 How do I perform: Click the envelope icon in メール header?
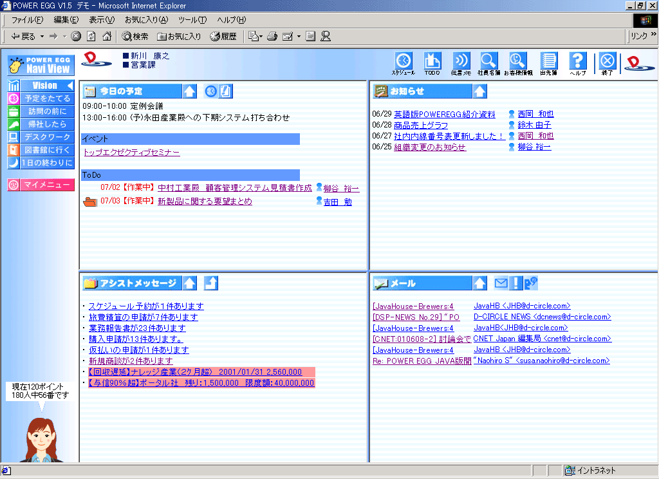tap(501, 283)
